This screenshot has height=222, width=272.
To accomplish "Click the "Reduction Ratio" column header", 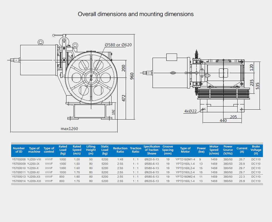I will [x=120, y=150].
